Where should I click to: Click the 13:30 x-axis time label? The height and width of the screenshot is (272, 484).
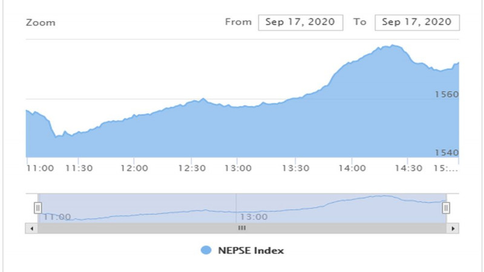coord(295,168)
